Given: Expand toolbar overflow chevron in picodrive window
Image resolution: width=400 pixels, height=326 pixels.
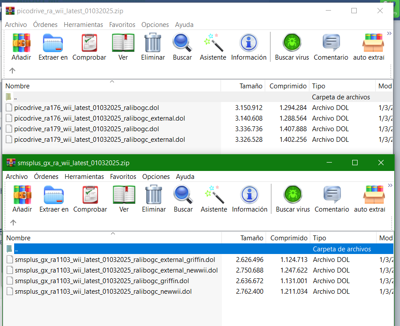Looking at the screenshot, I should coord(389,34).
